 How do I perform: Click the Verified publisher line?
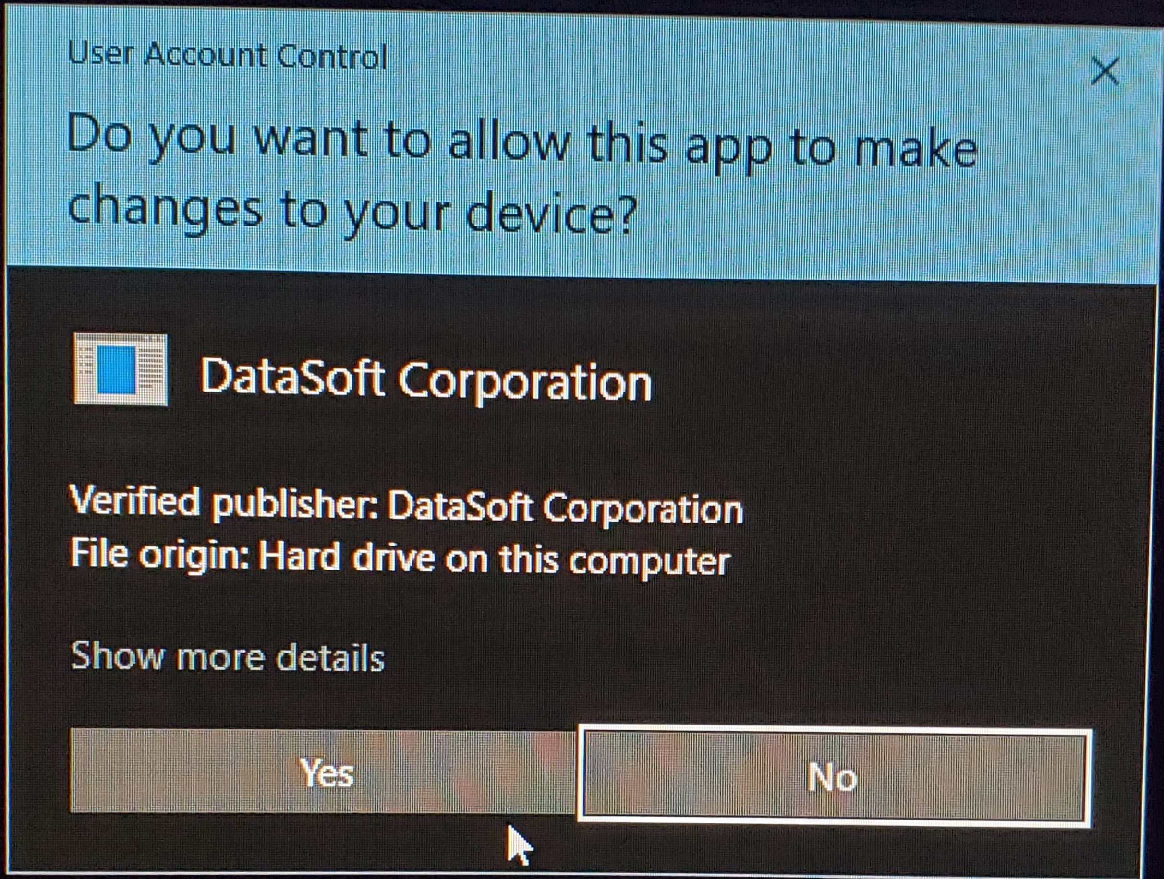(406, 505)
